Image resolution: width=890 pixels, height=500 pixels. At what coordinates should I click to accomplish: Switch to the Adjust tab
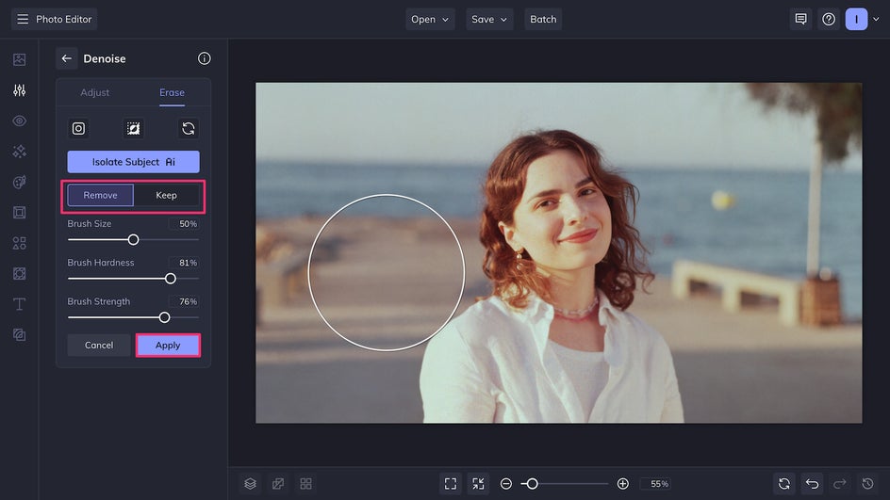point(94,92)
